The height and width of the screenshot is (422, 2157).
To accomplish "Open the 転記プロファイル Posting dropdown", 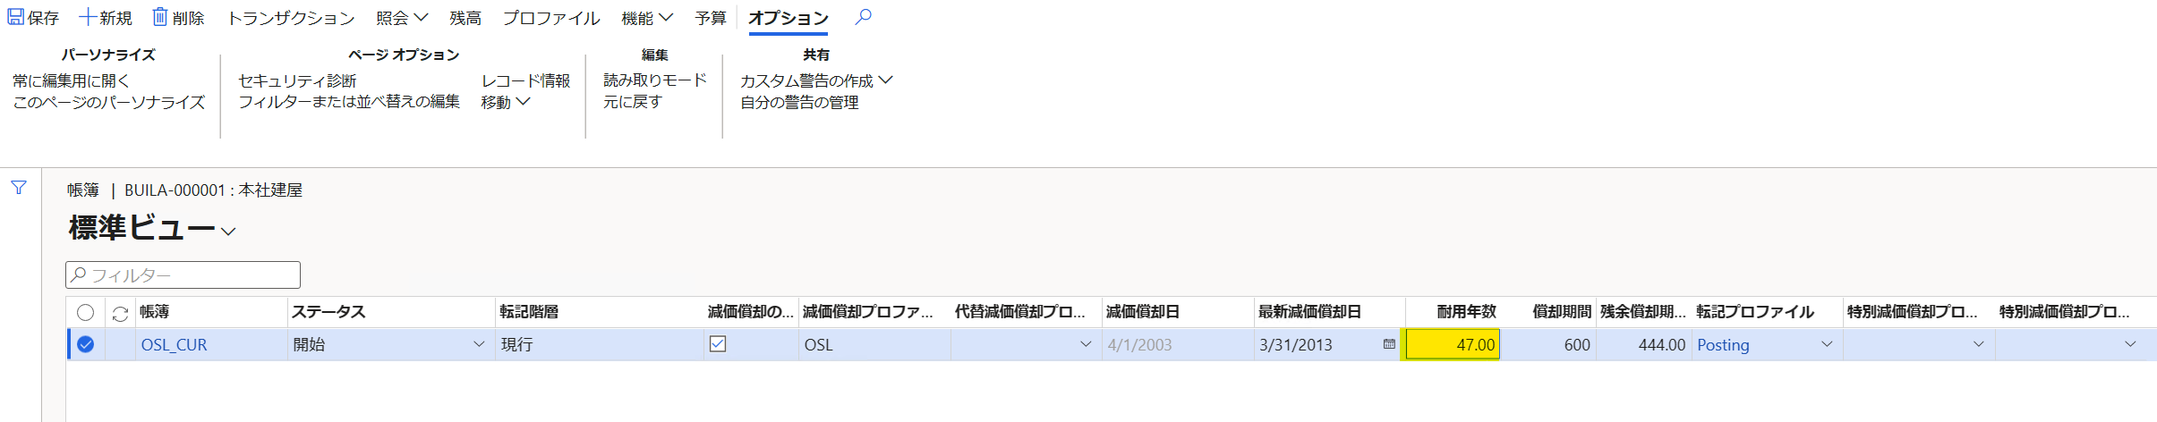I will pyautogui.click(x=1827, y=344).
